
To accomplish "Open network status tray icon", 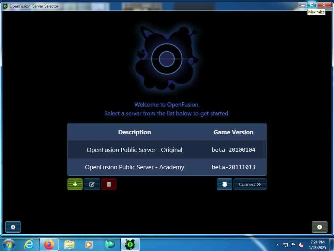I will (x=285, y=245).
